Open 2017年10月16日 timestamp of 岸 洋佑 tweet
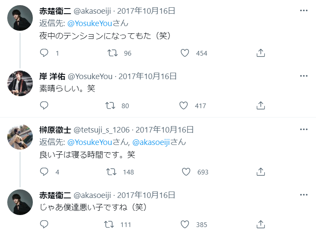316x236 pixels. click(148, 77)
